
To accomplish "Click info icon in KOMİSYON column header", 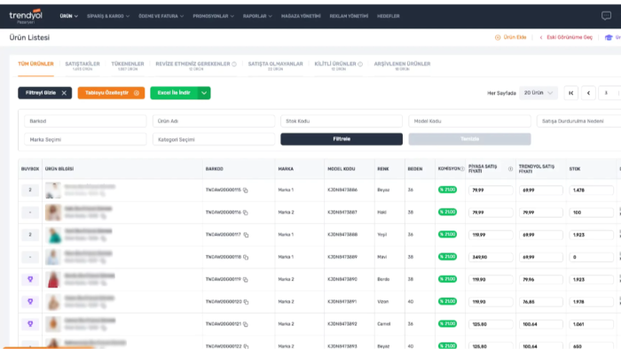I will pos(462,169).
